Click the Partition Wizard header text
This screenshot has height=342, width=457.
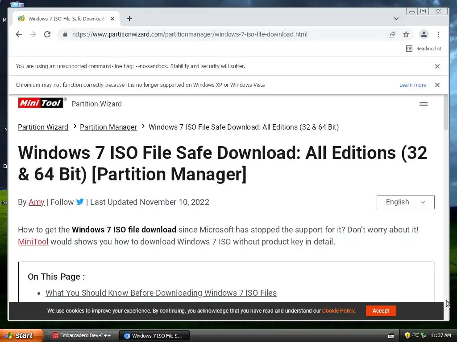point(96,104)
